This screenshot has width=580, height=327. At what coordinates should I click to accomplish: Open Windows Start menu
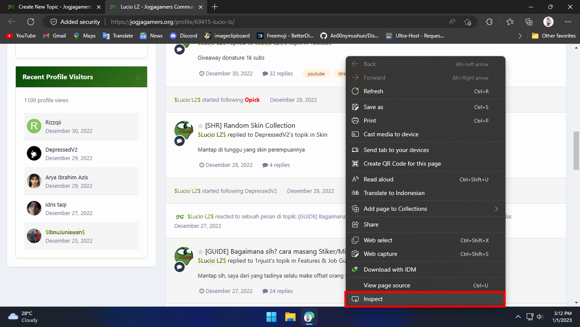(271, 317)
